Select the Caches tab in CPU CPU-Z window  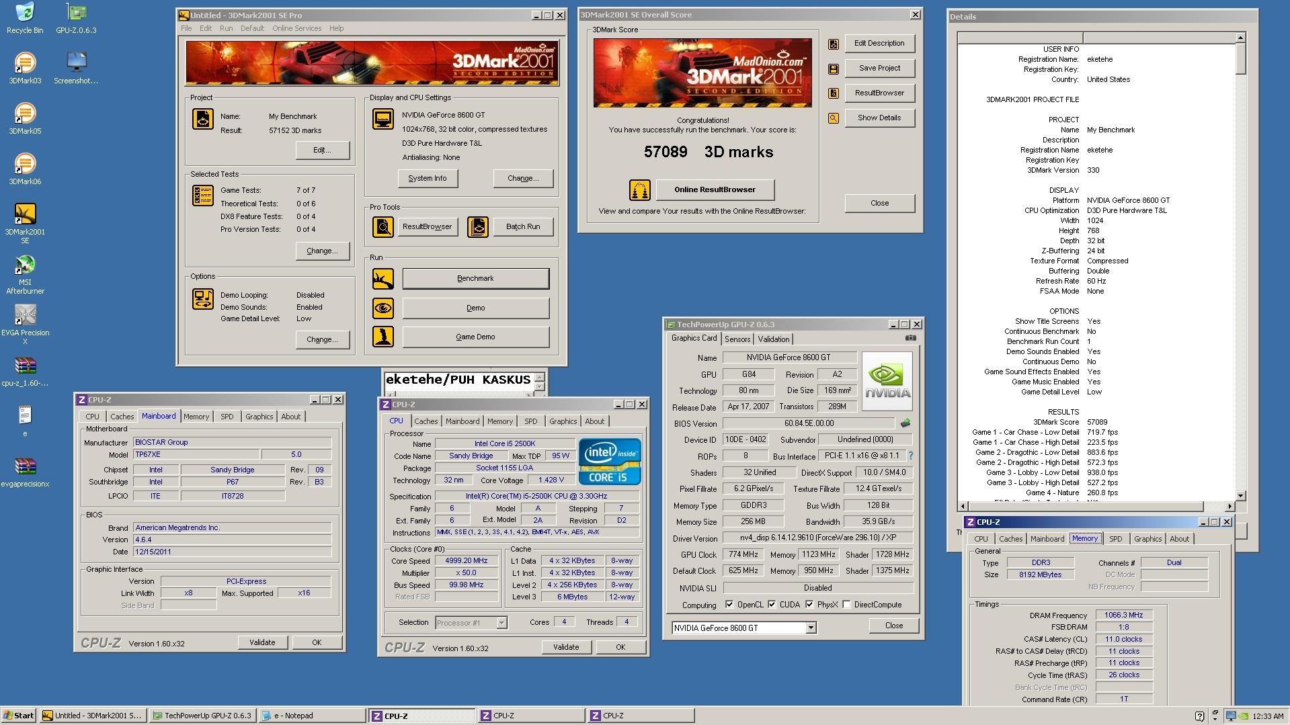click(426, 421)
